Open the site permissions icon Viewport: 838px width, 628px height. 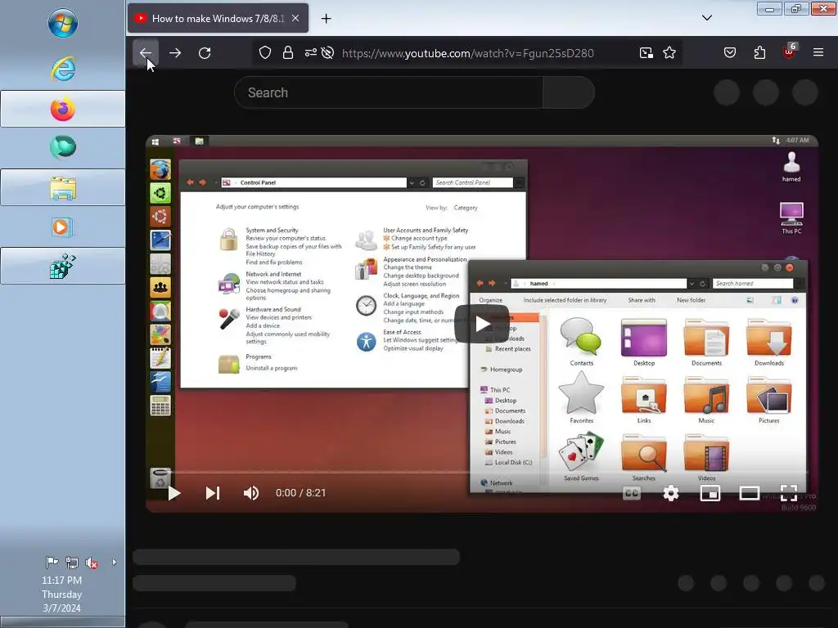point(310,52)
